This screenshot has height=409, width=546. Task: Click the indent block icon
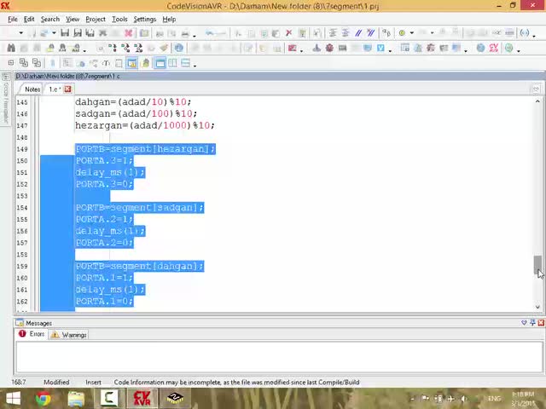pyautogui.click(x=333, y=33)
